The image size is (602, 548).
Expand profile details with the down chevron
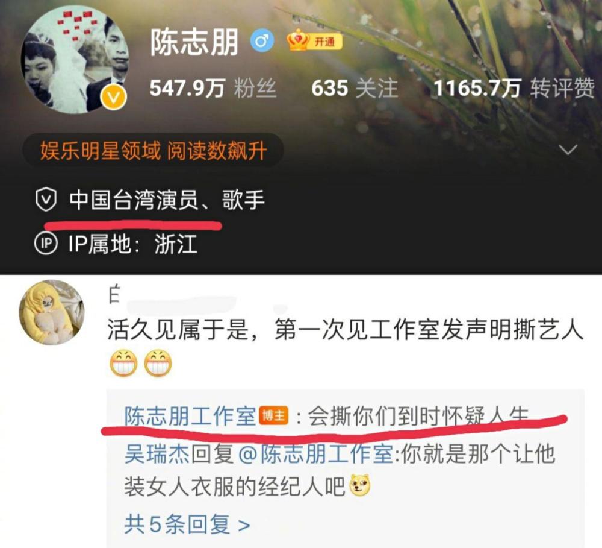coord(568,150)
